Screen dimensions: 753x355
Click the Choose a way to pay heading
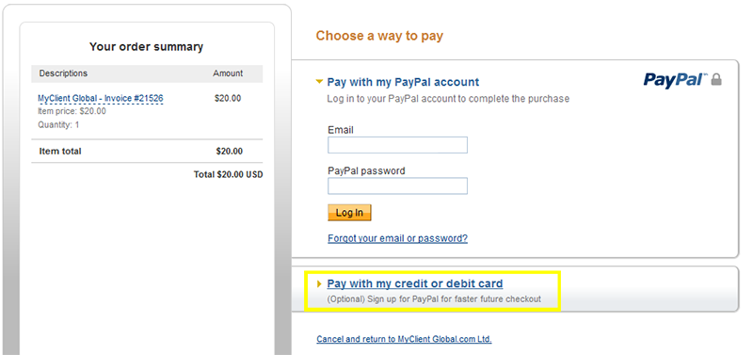pyautogui.click(x=379, y=36)
